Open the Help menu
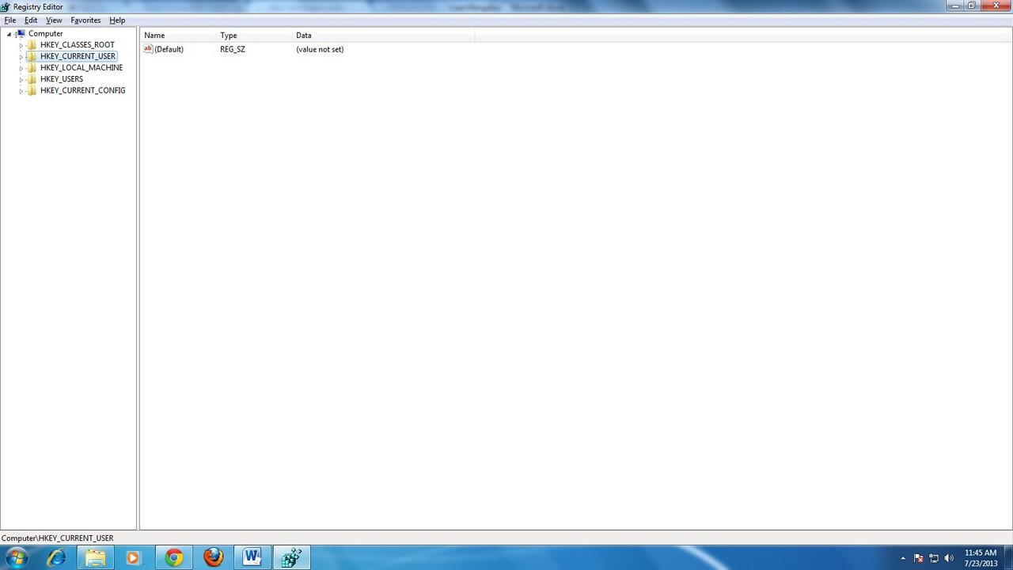This screenshot has width=1013, height=570. (x=117, y=21)
